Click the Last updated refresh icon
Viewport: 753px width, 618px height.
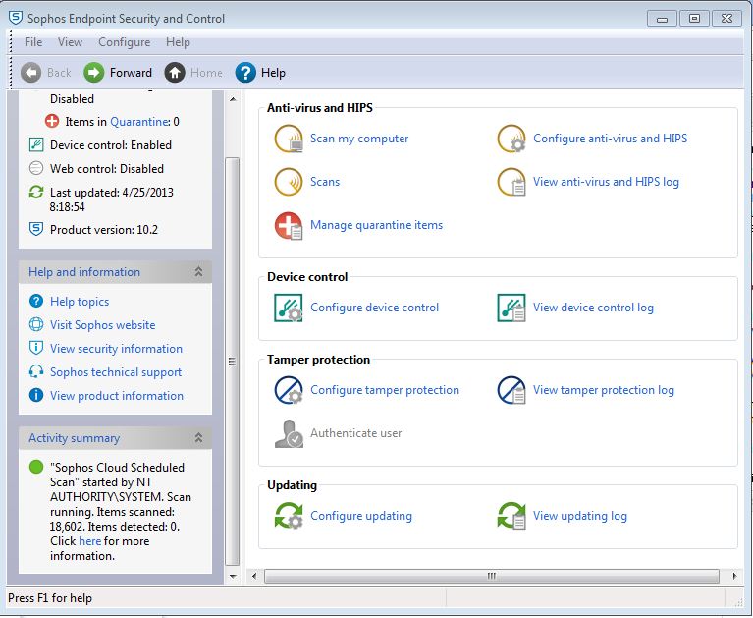pyautogui.click(x=36, y=192)
